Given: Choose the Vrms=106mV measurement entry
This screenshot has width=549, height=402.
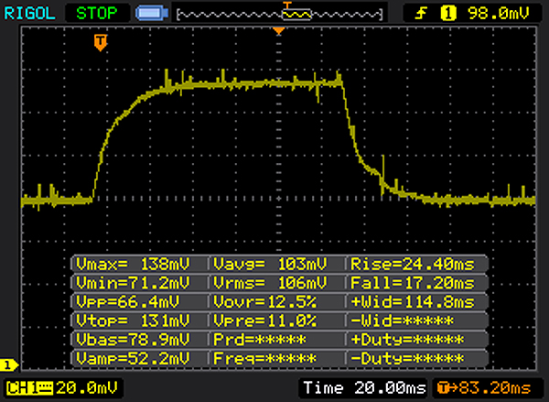Looking at the screenshot, I should click(277, 283).
